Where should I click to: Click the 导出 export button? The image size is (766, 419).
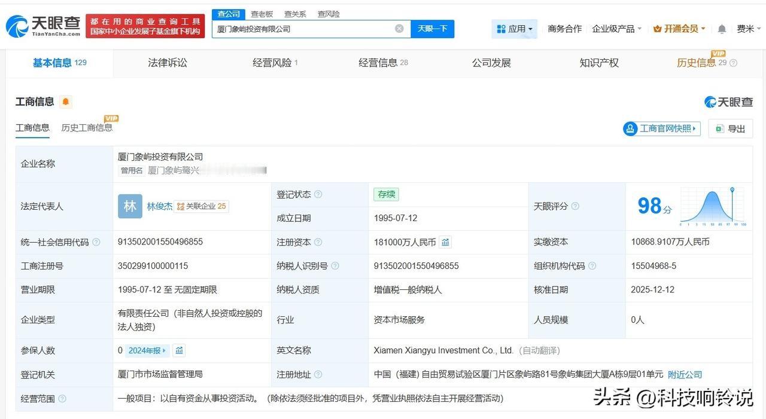point(730,129)
